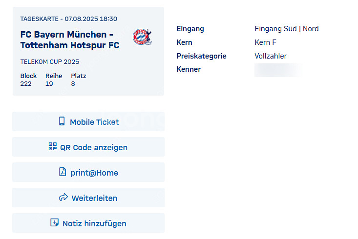Viewport: 358px width, 239px height.
Task: Add a note with Notiz hinzufügen
Action: tap(88, 223)
